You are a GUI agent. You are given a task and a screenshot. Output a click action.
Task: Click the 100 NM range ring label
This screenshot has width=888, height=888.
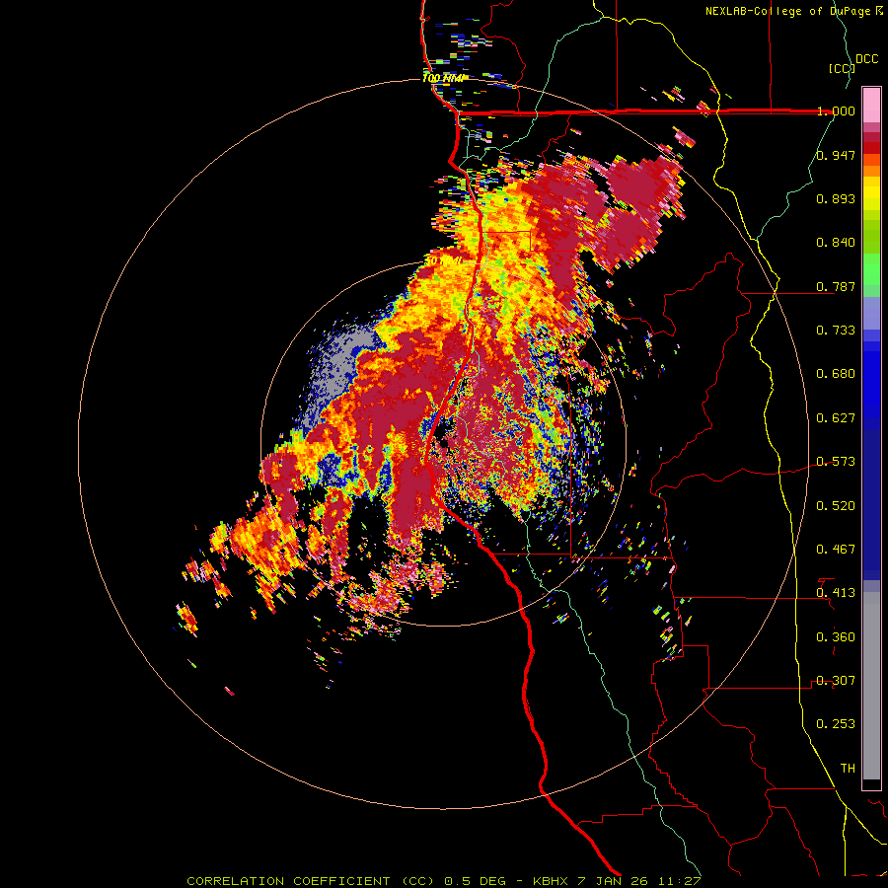click(443, 78)
